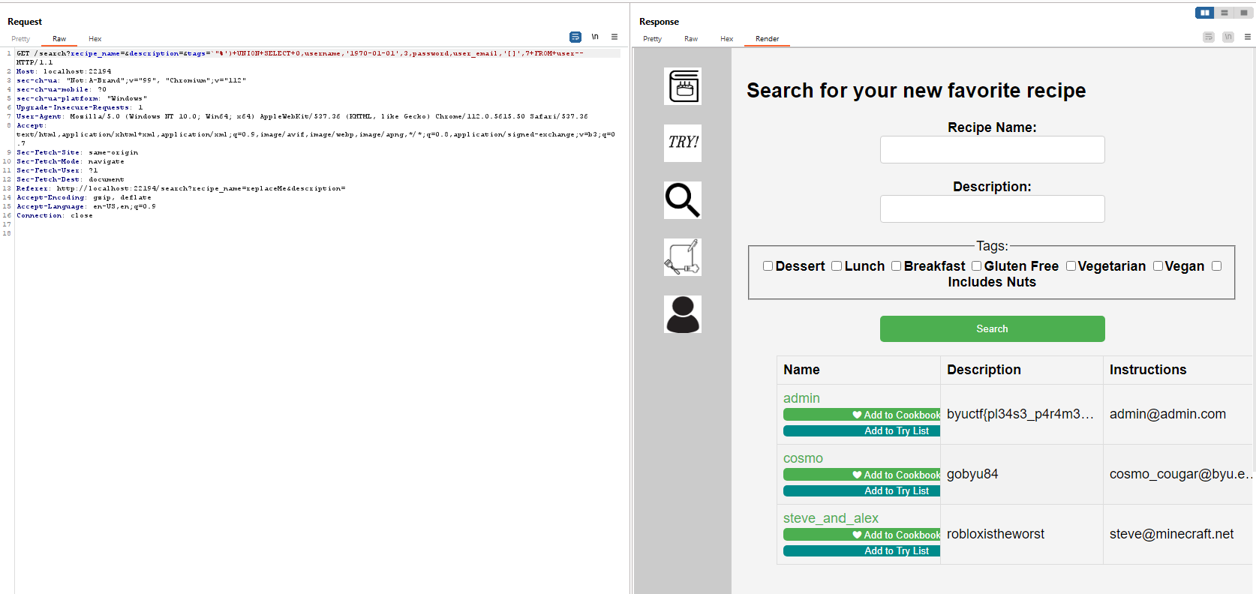Toggle the \n characters icon in Response panel
Screen dimensions: 1256x594
[1228, 37]
